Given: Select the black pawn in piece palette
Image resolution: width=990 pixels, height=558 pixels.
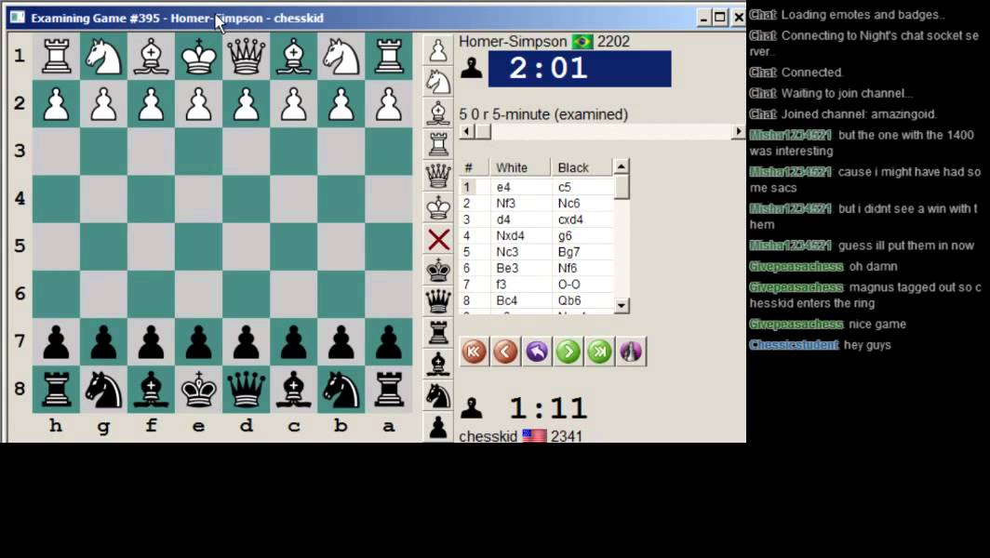Looking at the screenshot, I should pyautogui.click(x=438, y=428).
